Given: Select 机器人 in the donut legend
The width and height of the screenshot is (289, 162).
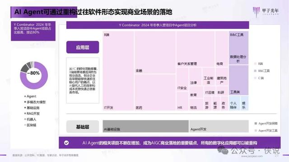Looking at the screenshot, I should click(30, 119).
